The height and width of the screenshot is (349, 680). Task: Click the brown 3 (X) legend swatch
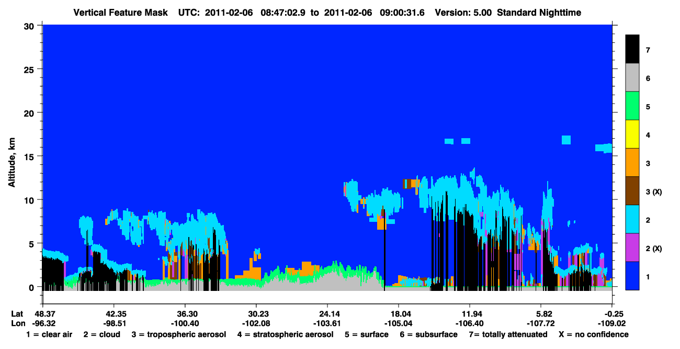(x=632, y=191)
